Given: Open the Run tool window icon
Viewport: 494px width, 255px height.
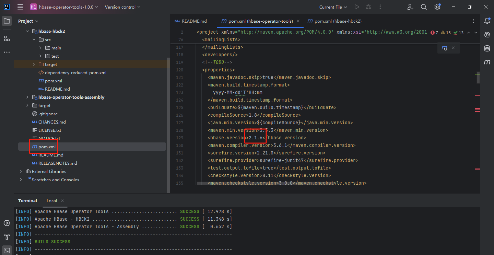Looking at the screenshot, I should pos(7,223).
